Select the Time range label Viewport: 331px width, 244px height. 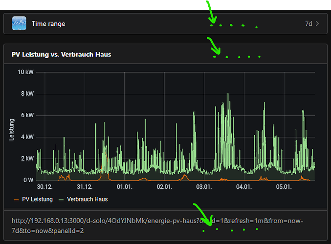tap(48, 23)
